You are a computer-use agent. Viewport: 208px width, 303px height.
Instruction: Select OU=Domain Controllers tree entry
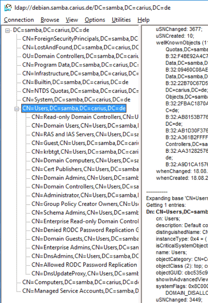[80, 56]
